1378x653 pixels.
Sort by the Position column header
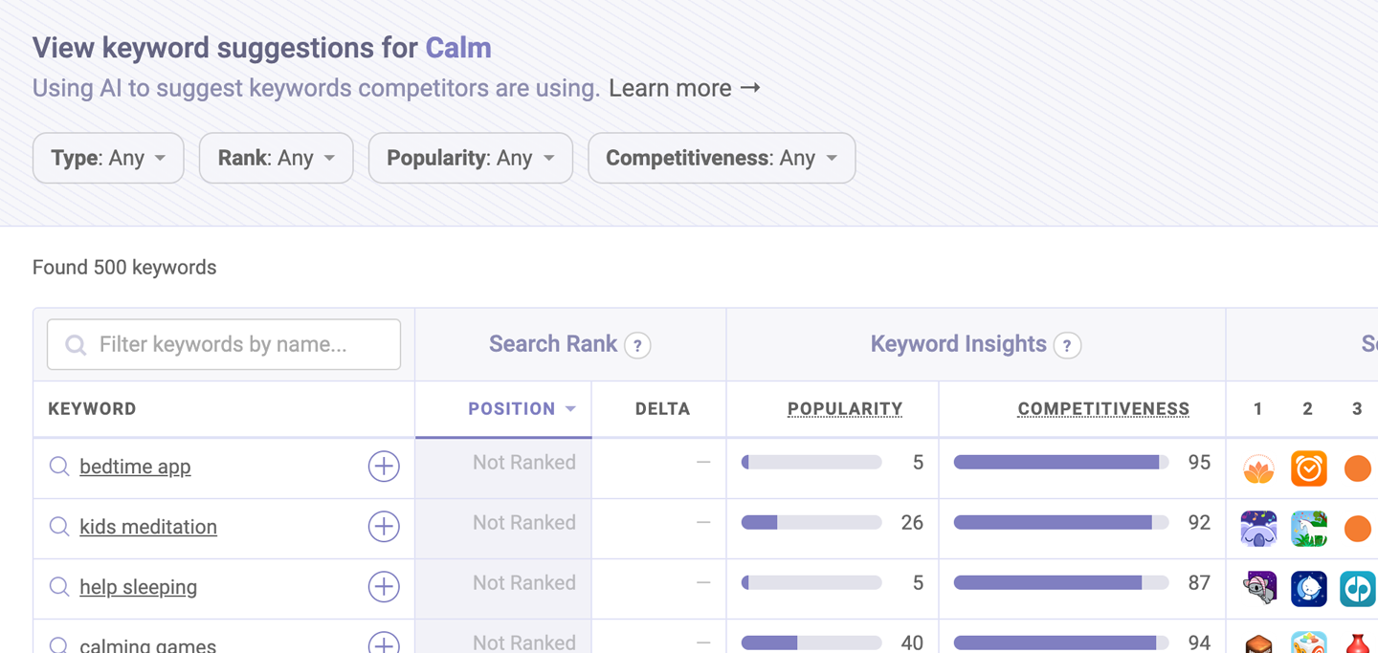522,409
